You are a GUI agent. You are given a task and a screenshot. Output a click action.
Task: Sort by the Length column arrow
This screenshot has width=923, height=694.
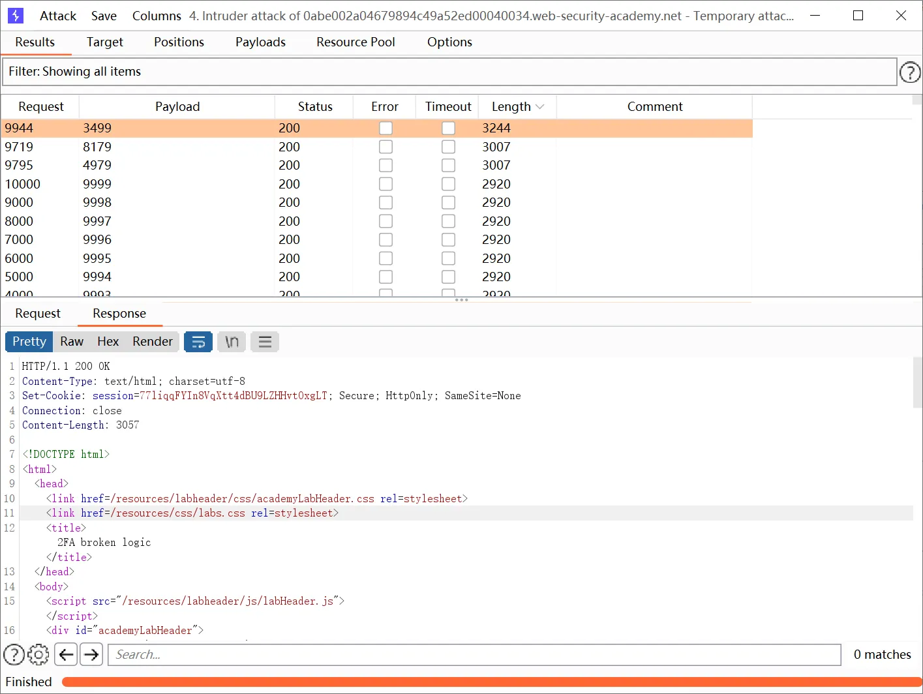pos(540,107)
